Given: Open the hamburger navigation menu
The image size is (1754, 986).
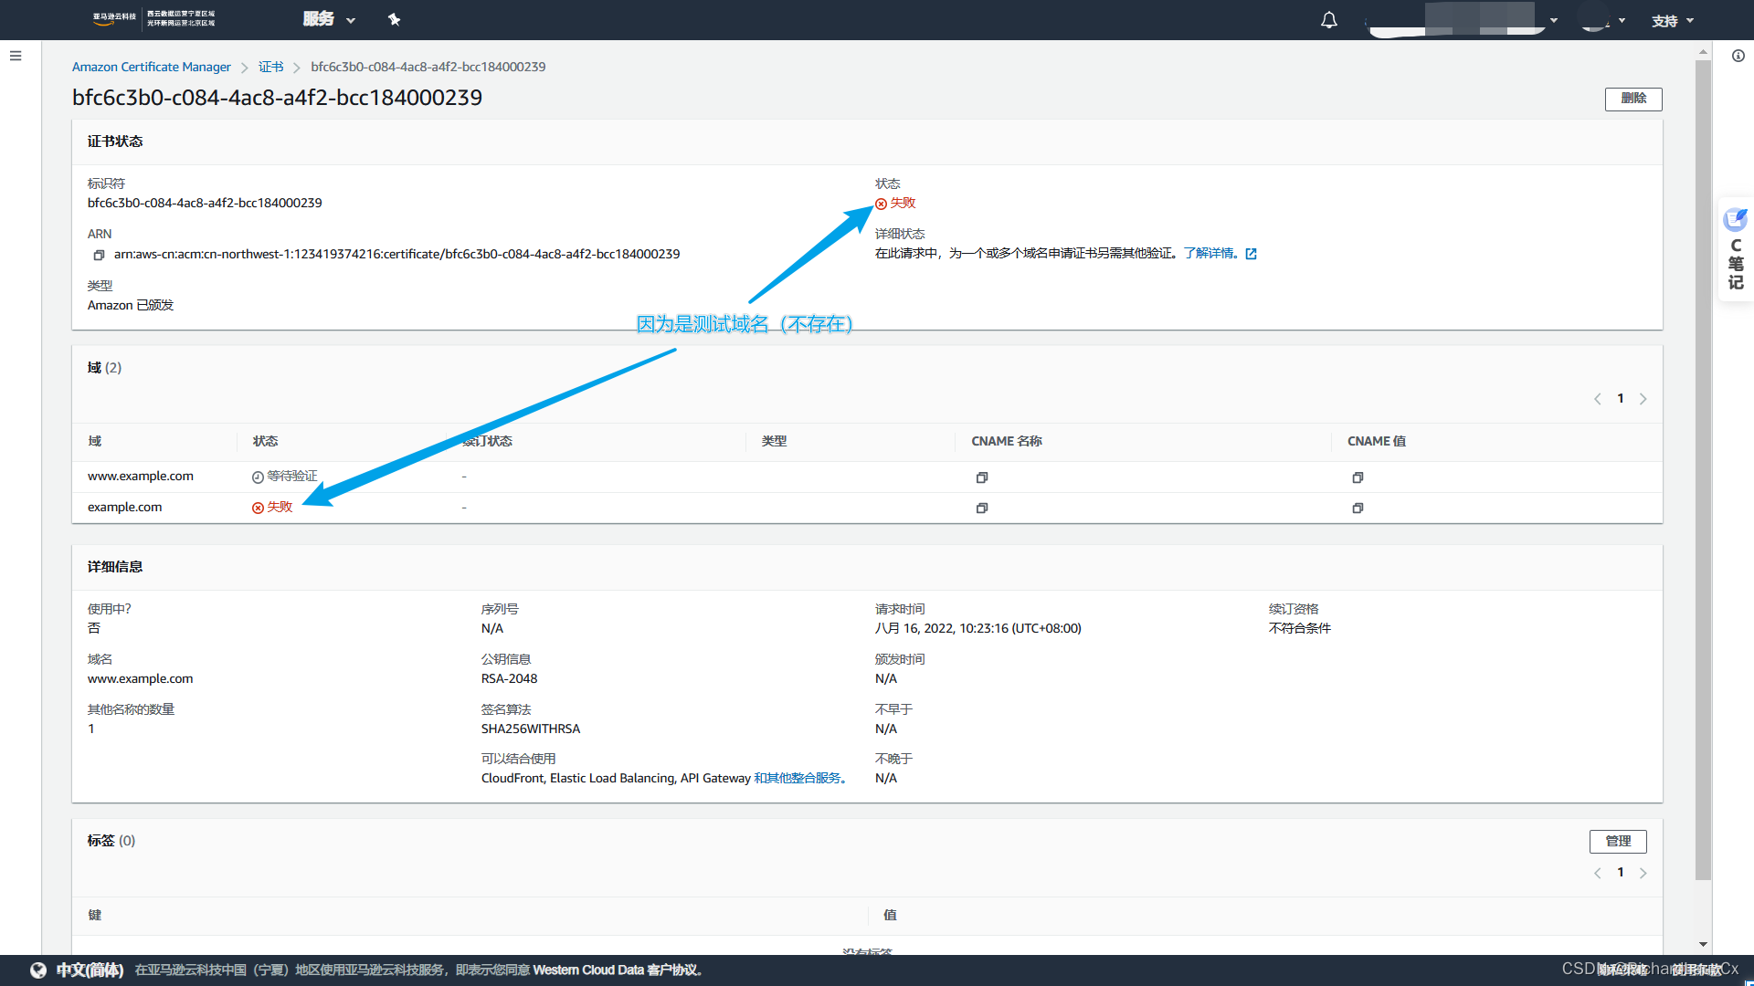Looking at the screenshot, I should [16, 56].
